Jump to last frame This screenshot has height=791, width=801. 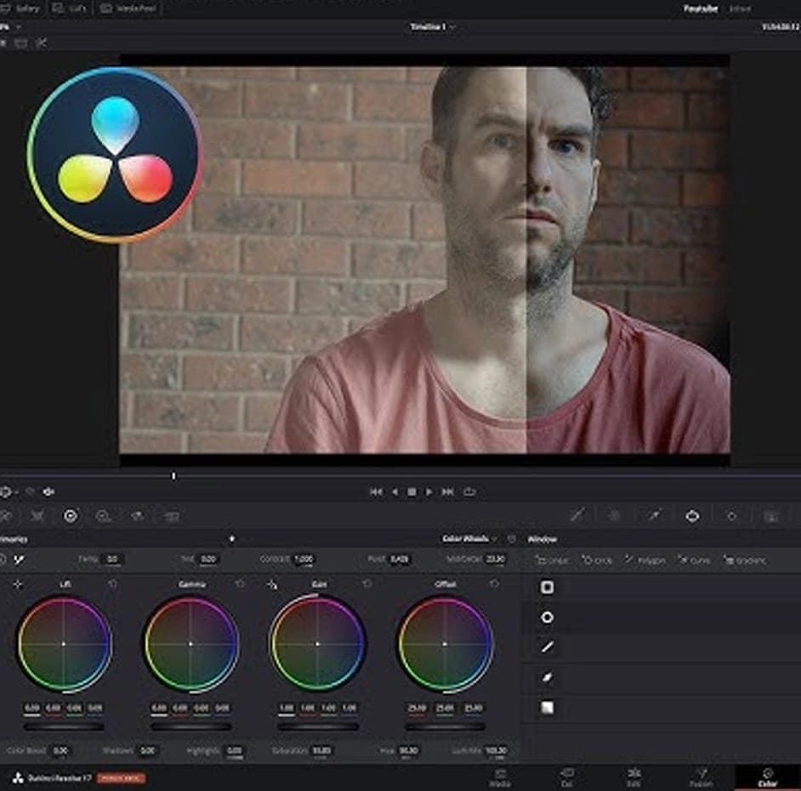click(447, 492)
